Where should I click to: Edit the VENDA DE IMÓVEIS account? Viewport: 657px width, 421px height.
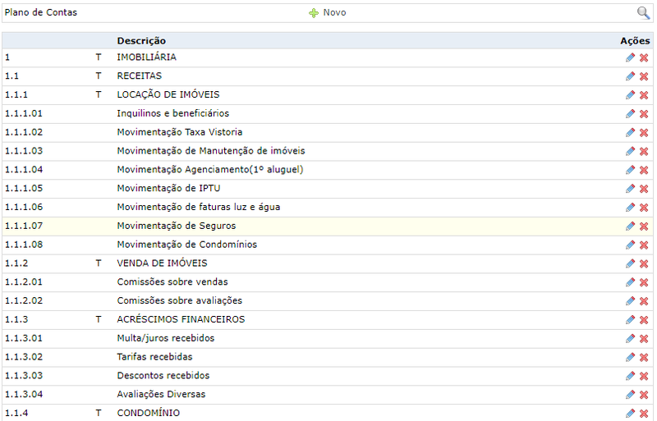coord(630,263)
